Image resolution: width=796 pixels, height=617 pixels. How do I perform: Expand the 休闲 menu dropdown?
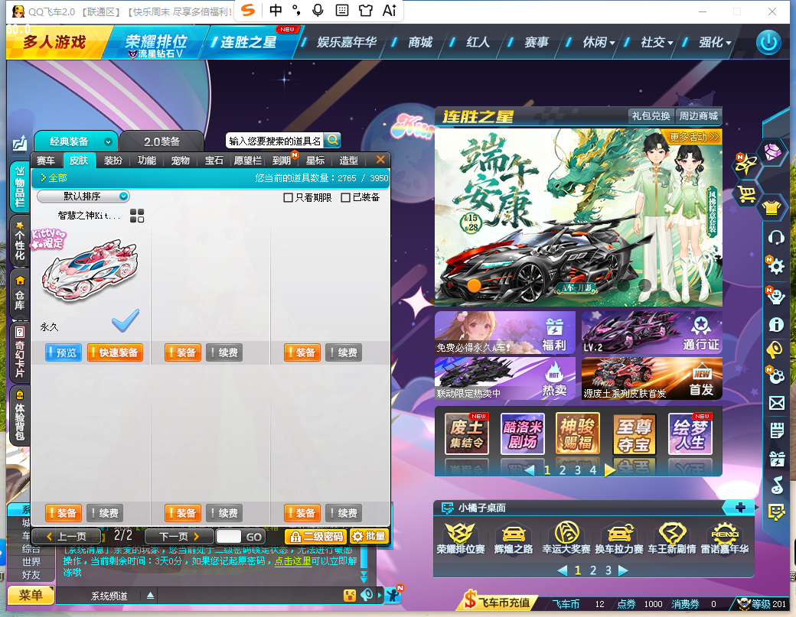click(x=599, y=43)
